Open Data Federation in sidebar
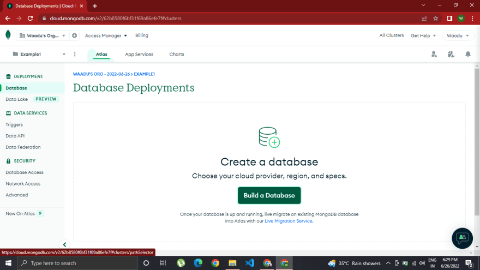480x270 pixels. 23,147
